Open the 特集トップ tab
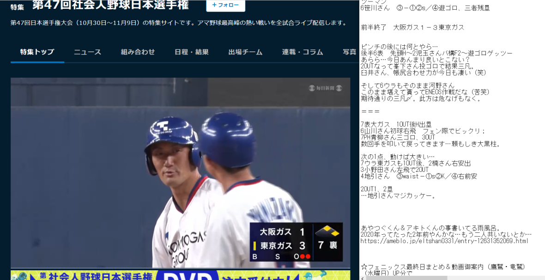 (37, 52)
